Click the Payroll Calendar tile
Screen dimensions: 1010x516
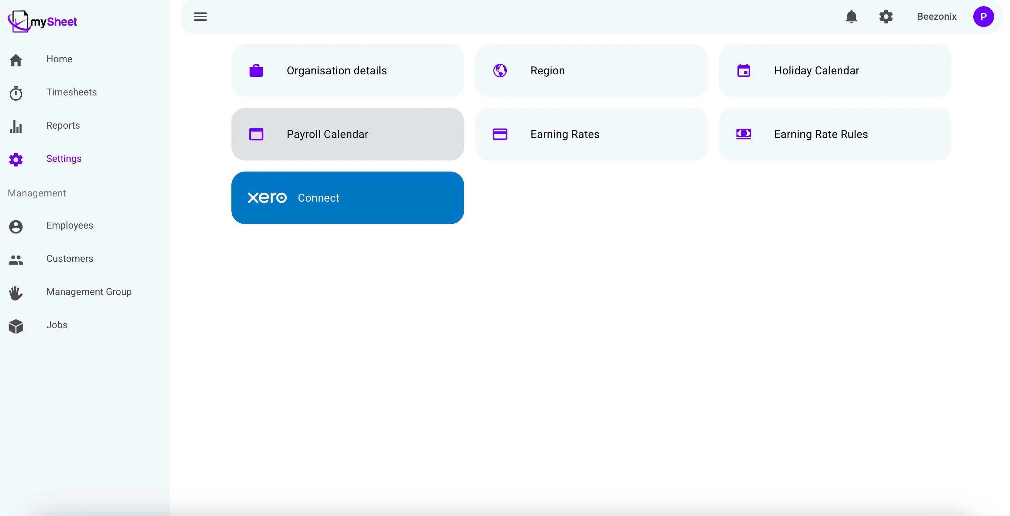[347, 134]
